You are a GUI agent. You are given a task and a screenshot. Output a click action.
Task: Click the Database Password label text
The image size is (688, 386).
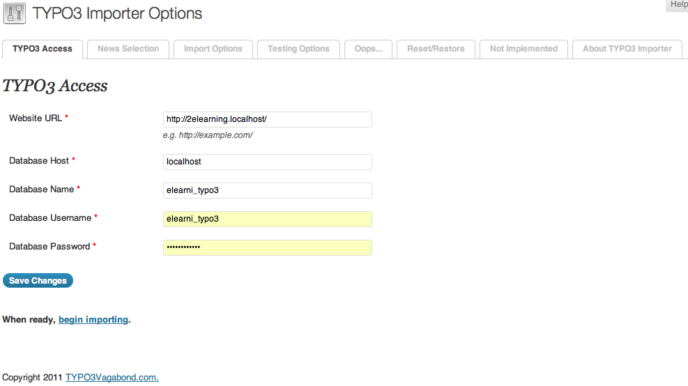(49, 247)
